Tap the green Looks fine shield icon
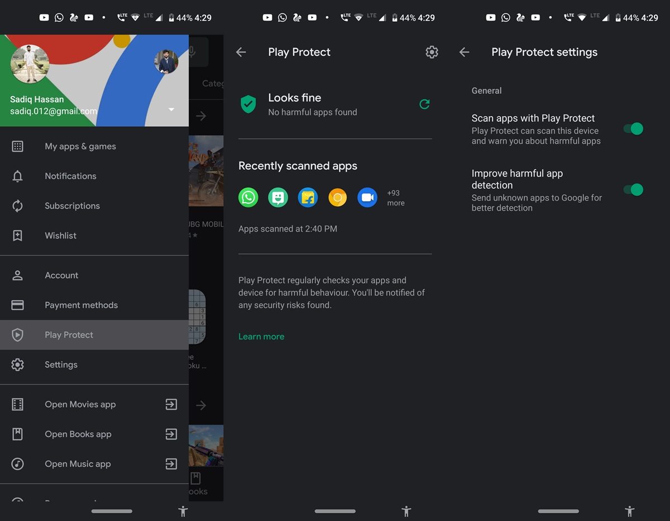Viewport: 670px width, 521px height. point(248,104)
